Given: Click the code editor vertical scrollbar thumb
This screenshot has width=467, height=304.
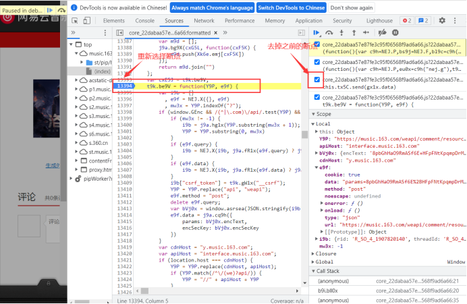Looking at the screenshot, I should tap(304, 134).
